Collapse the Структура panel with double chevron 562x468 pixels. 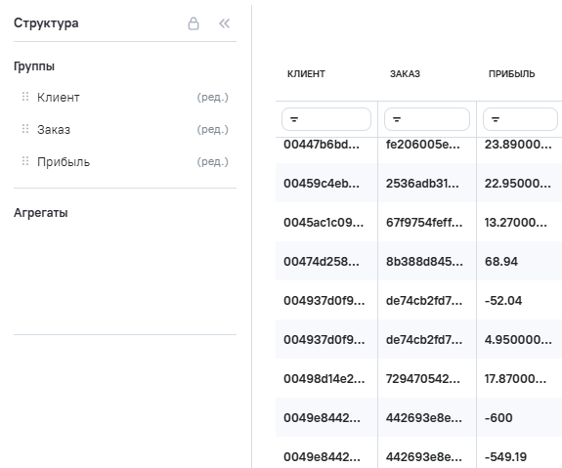[225, 23]
